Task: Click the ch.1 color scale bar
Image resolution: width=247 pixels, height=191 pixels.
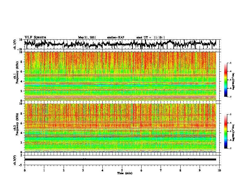Action: coord(225,80)
